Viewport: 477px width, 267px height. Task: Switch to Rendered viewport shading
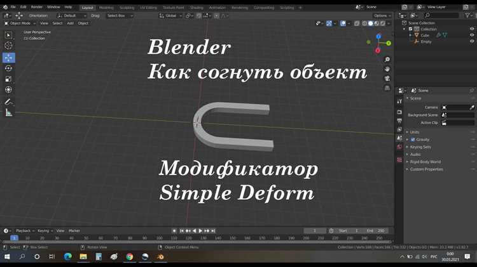point(383,23)
